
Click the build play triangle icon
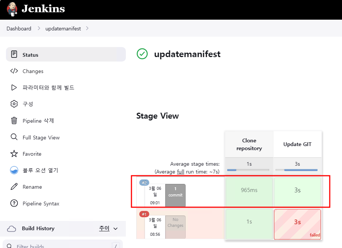click(x=14, y=87)
